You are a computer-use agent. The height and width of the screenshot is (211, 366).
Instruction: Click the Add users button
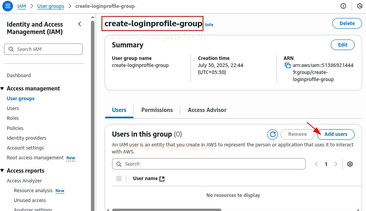coord(335,134)
